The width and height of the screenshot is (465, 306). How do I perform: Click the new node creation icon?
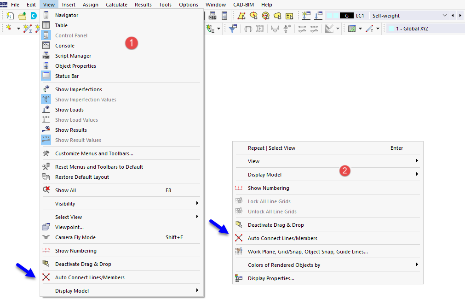point(9,28)
